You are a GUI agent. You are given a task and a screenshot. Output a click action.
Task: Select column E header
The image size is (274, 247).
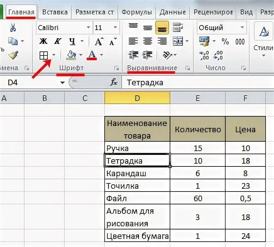(198, 98)
